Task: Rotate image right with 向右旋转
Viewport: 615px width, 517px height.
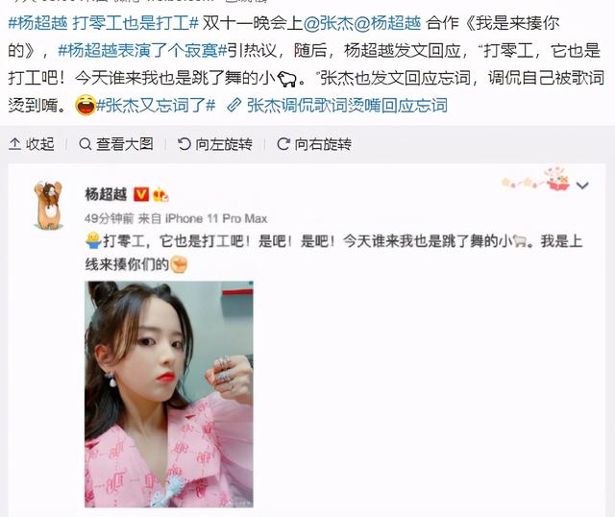Action: (x=314, y=144)
